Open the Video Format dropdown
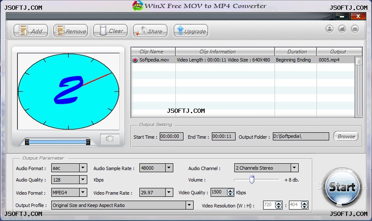372x221 pixels. click(83, 192)
